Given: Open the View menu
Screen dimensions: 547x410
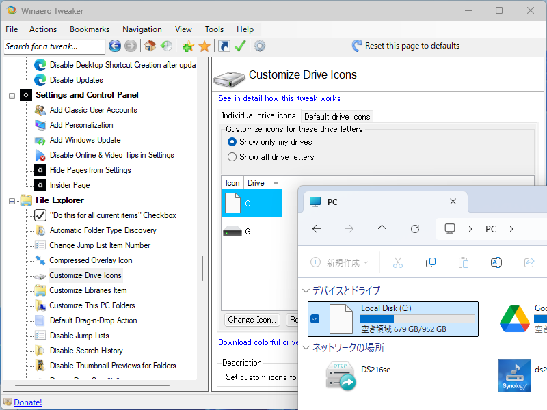Looking at the screenshot, I should [x=183, y=29].
